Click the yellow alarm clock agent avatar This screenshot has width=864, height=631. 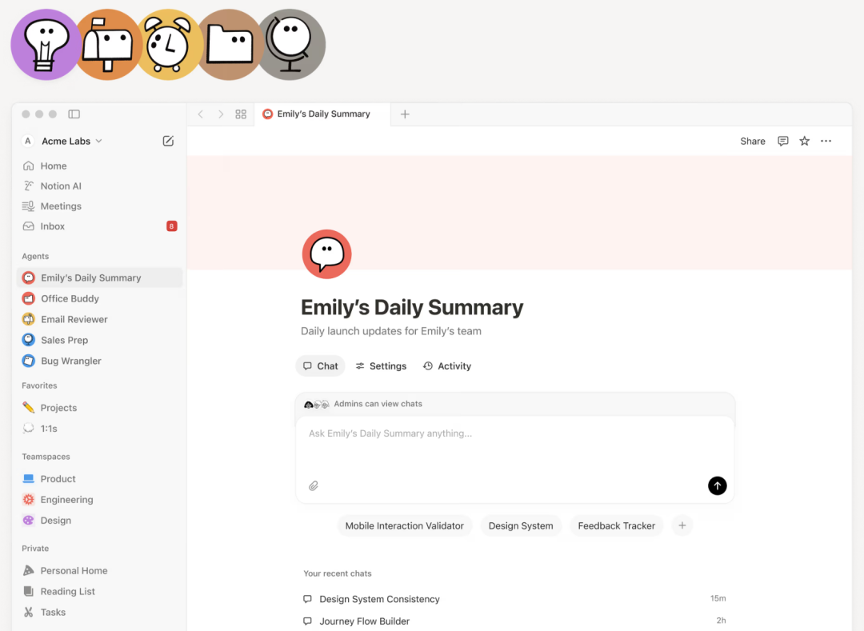169,45
